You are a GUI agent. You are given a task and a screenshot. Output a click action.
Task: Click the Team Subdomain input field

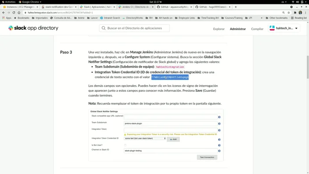pyautogui.click(x=170, y=124)
